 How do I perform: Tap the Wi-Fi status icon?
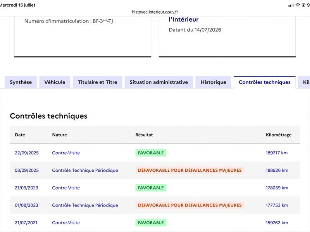click(x=298, y=5)
